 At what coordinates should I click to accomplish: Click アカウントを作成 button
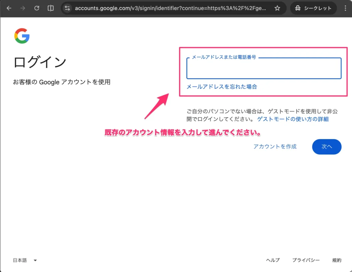tap(275, 146)
